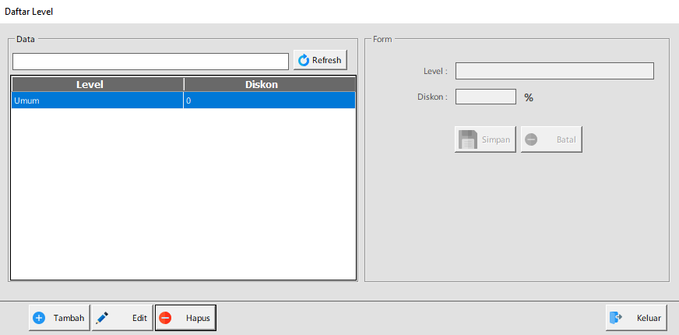Click the Simpan button
The height and width of the screenshot is (335, 679).
pos(485,139)
